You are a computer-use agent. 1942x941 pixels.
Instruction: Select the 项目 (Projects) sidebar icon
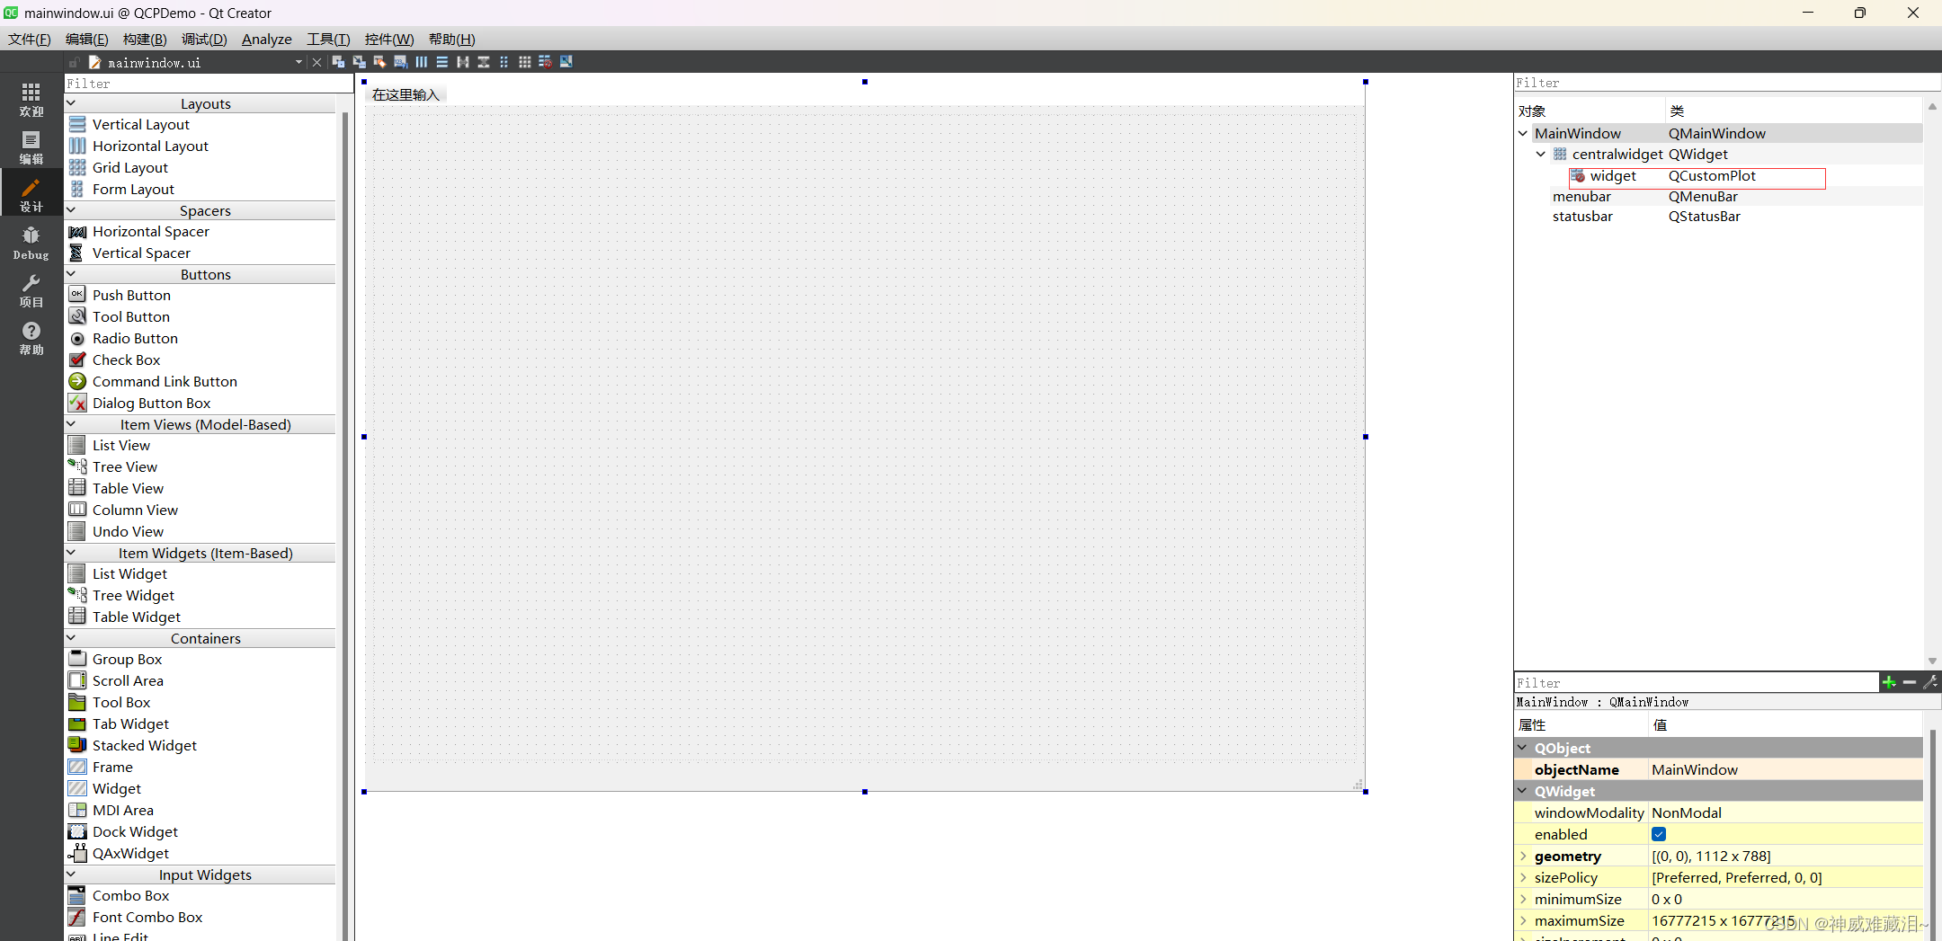point(31,288)
